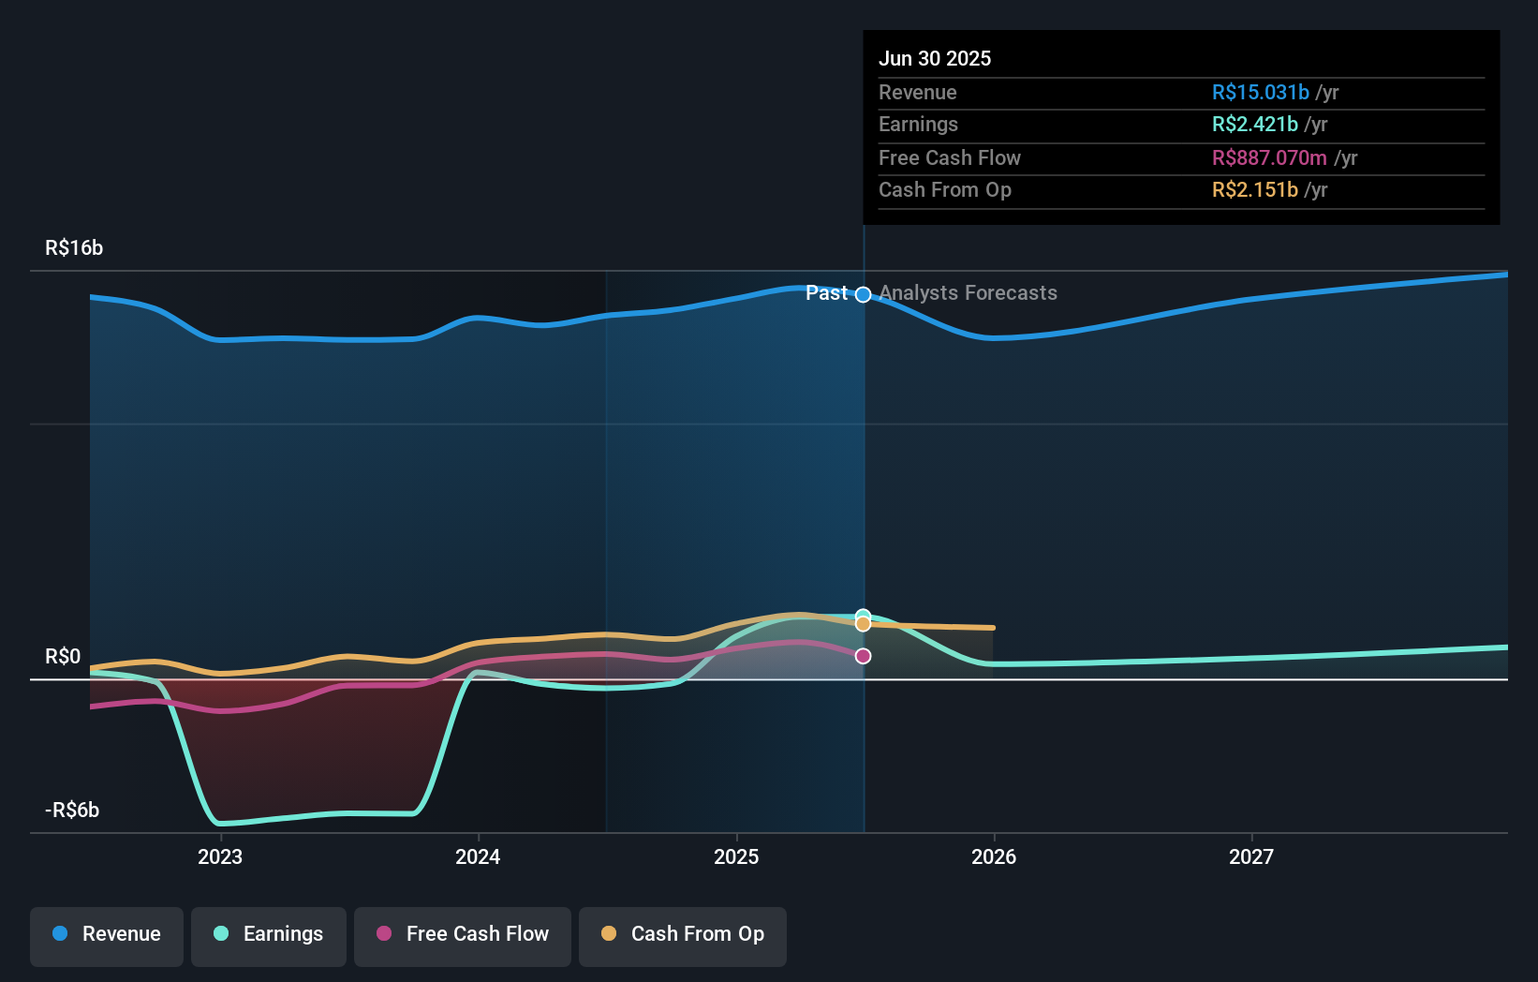
Task: Toggle the Earnings series off
Action: [x=269, y=935]
